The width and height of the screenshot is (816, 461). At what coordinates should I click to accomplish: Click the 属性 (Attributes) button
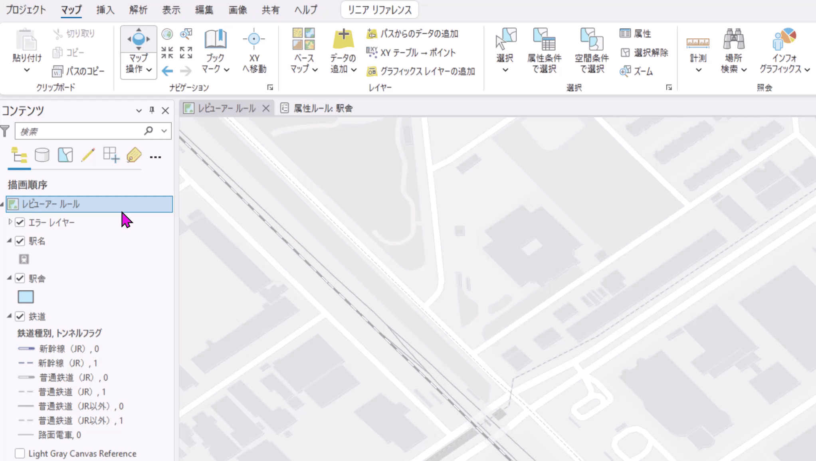click(x=636, y=33)
